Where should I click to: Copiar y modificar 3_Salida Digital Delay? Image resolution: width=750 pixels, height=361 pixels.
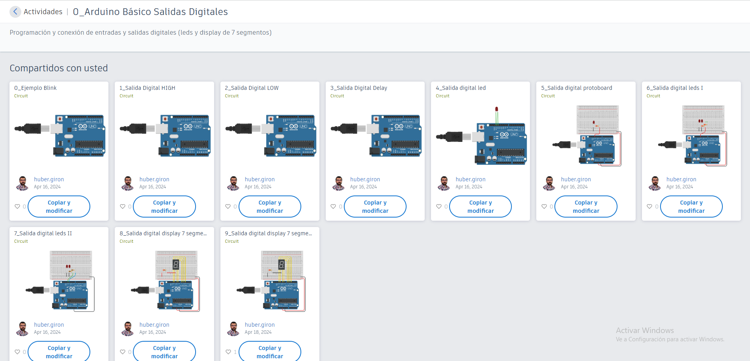(375, 207)
